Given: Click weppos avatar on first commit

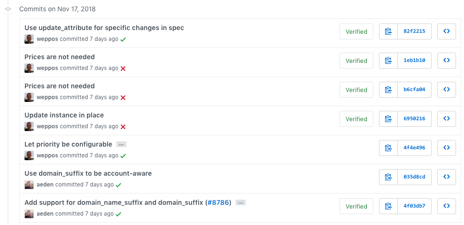Looking at the screenshot, I should point(29,39).
